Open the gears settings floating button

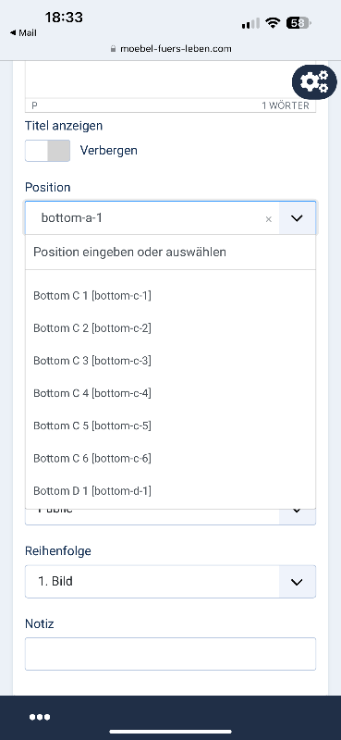tap(314, 82)
